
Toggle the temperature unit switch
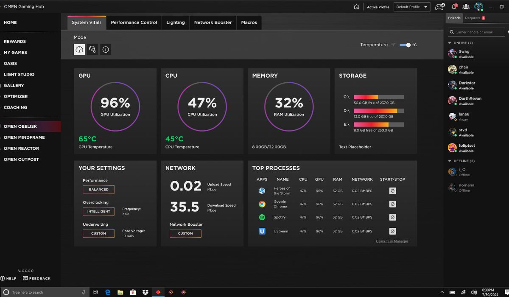405,45
